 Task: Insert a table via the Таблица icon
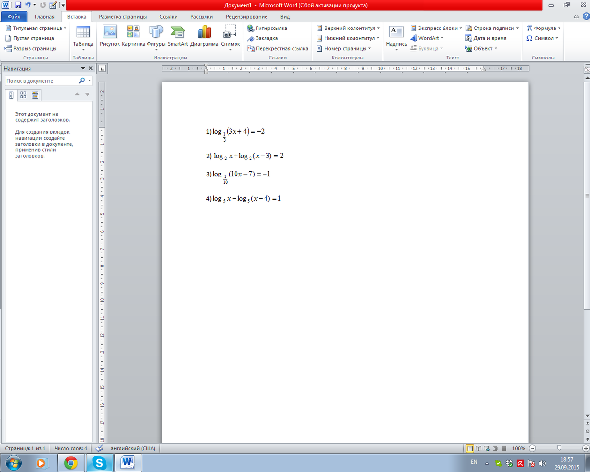pyautogui.click(x=83, y=37)
